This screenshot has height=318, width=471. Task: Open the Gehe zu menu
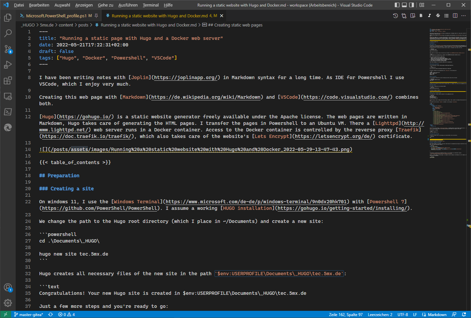pyautogui.click(x=106, y=5)
